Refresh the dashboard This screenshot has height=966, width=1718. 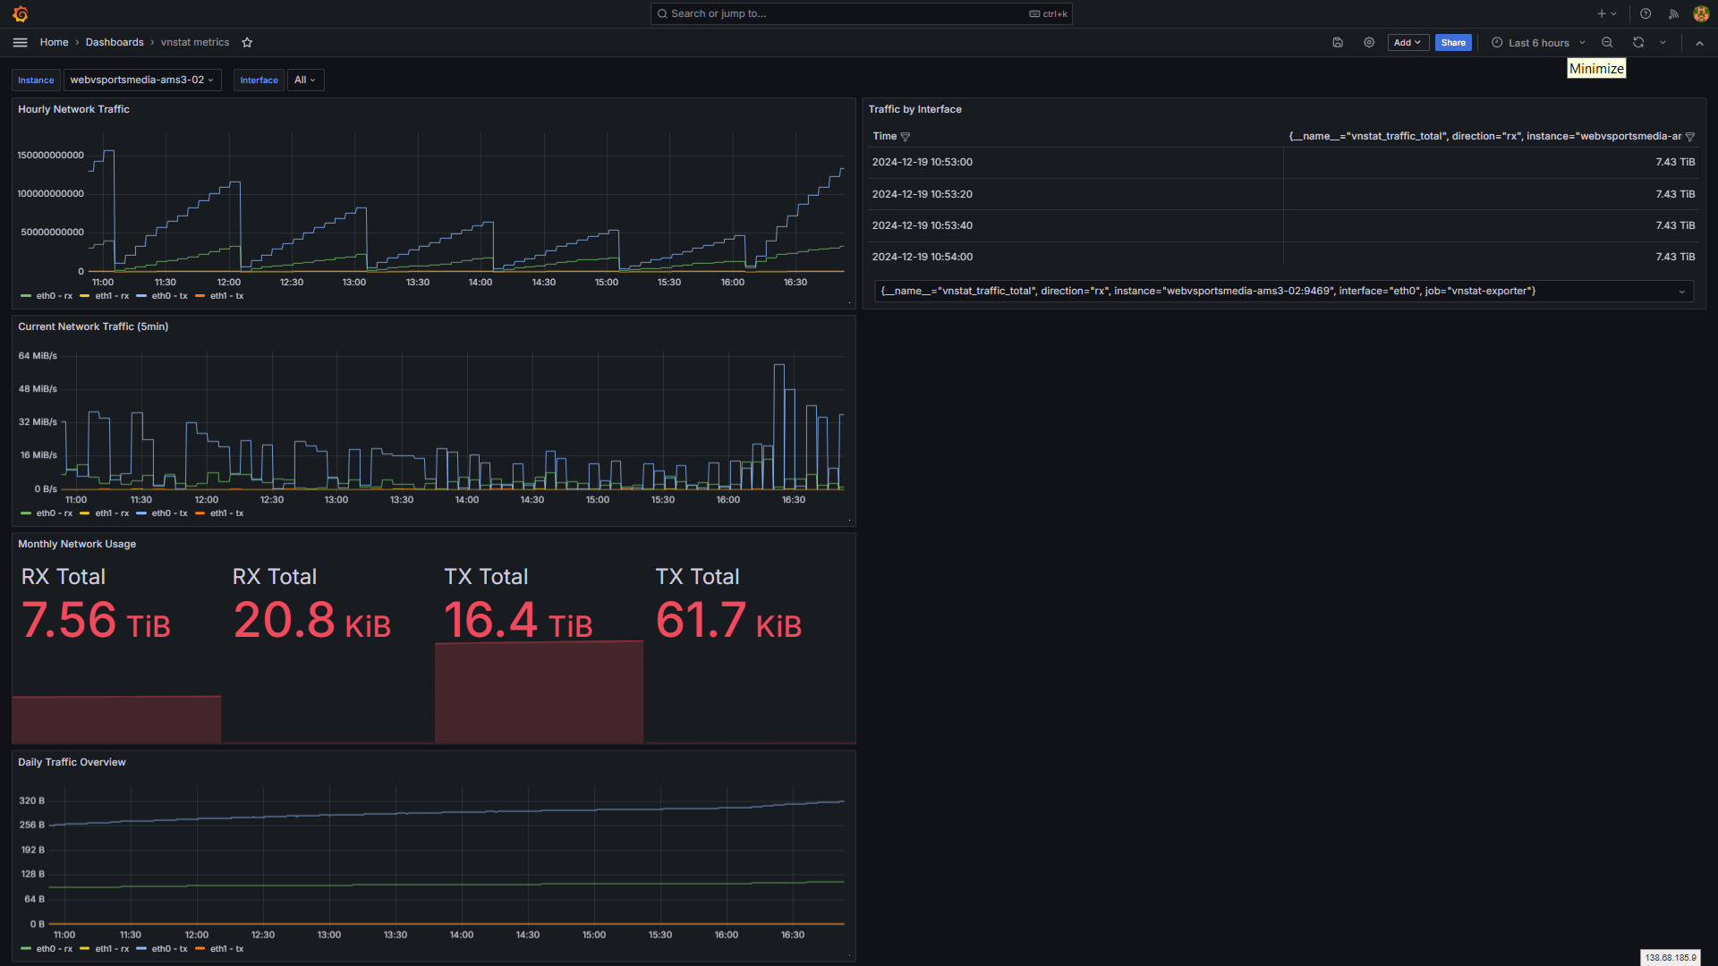(1638, 42)
